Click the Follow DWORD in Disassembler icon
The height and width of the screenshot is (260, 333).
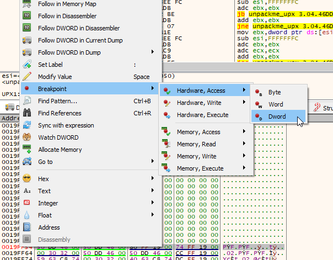[27, 28]
